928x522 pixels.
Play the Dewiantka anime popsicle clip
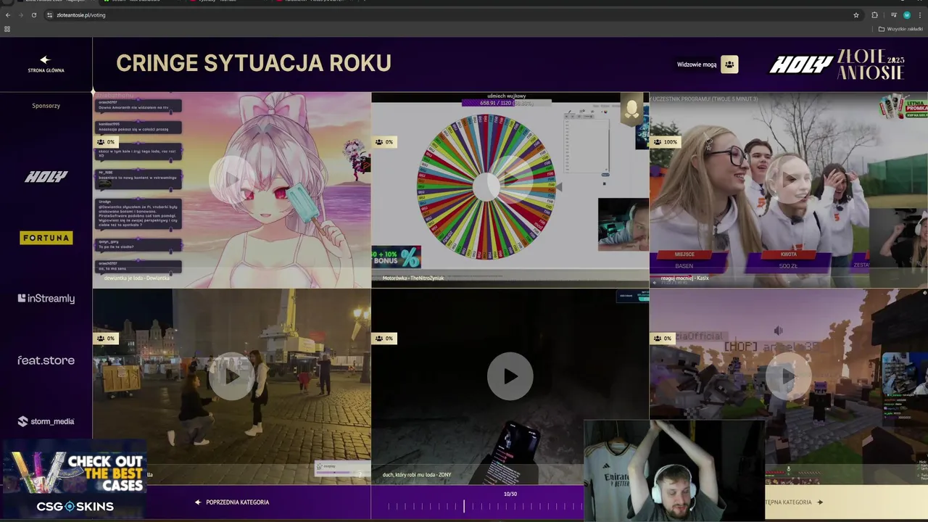(x=232, y=179)
